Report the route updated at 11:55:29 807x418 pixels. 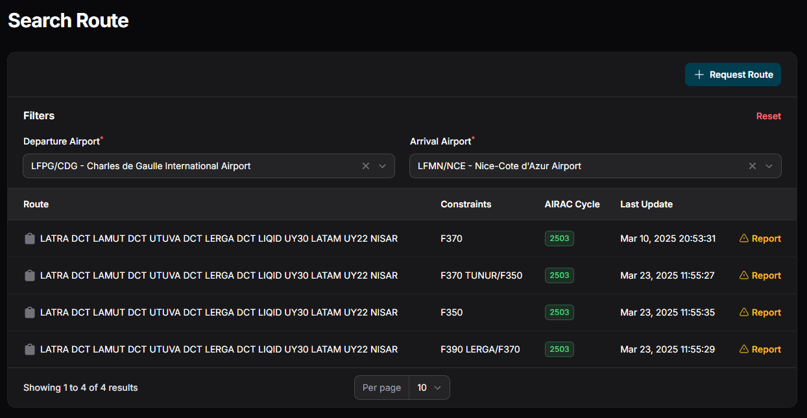760,349
